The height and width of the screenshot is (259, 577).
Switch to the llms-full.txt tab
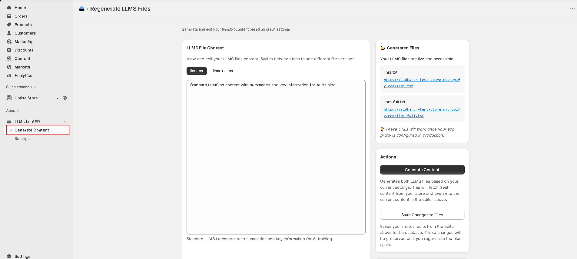[223, 71]
